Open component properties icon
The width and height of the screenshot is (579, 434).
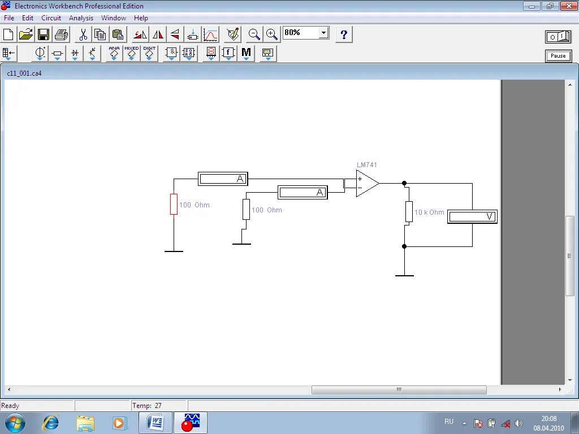233,34
